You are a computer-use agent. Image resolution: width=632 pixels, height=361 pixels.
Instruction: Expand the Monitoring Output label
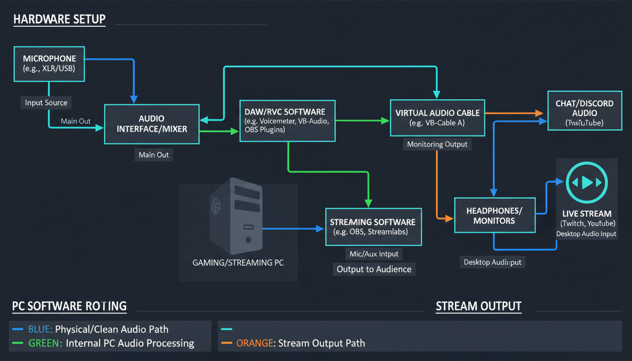437,144
